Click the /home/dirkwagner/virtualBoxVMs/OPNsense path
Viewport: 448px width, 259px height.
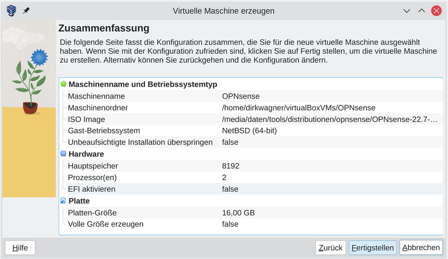298,108
